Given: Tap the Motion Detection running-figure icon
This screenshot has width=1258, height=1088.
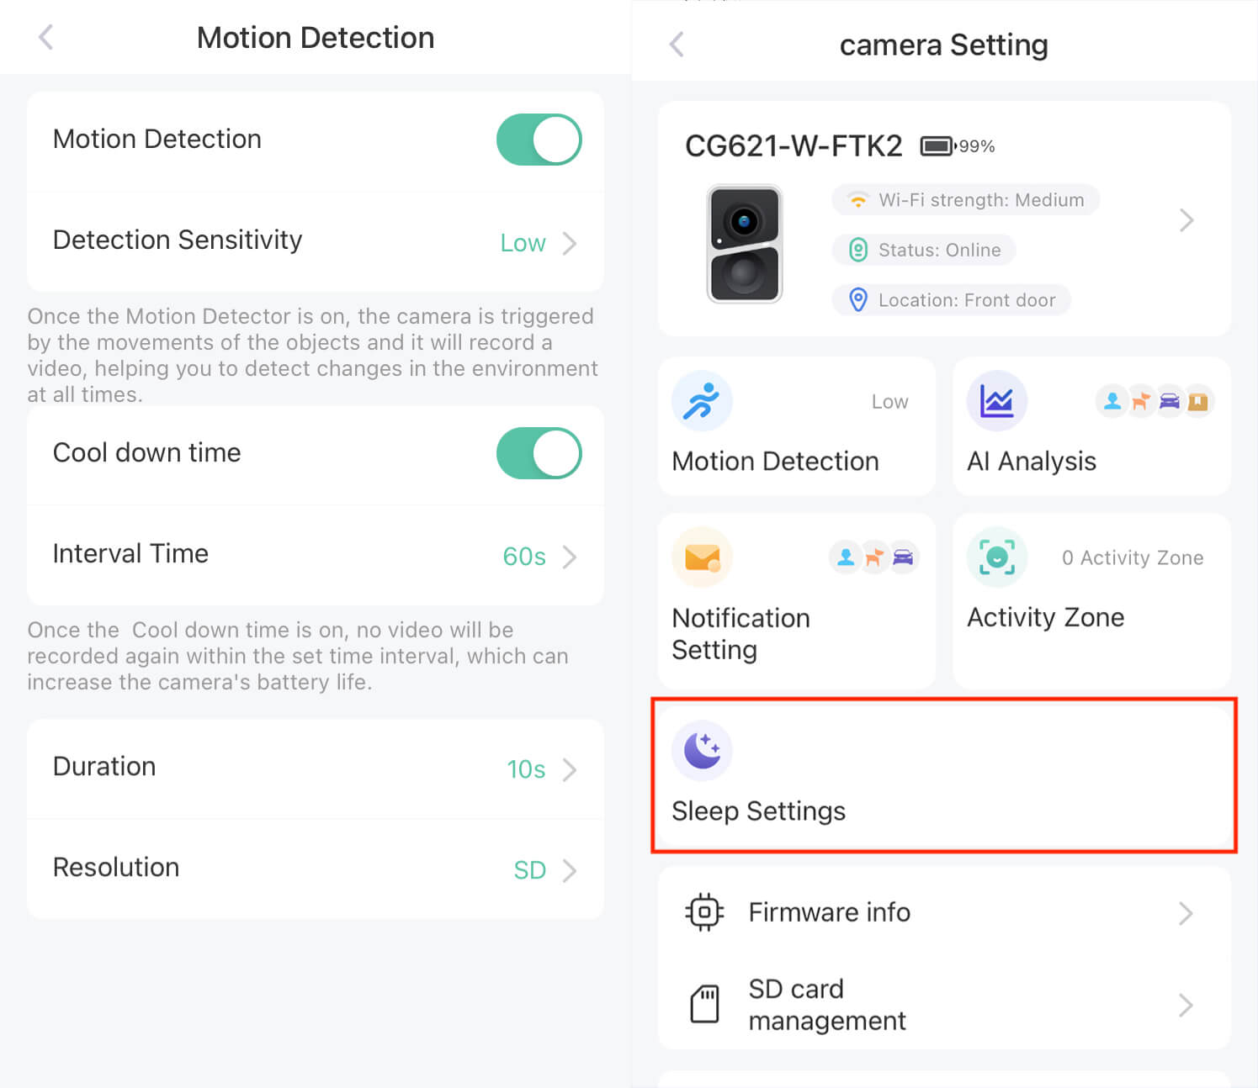Looking at the screenshot, I should (702, 401).
